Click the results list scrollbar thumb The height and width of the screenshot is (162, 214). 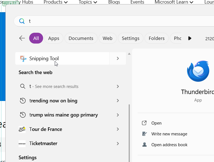tap(129, 133)
